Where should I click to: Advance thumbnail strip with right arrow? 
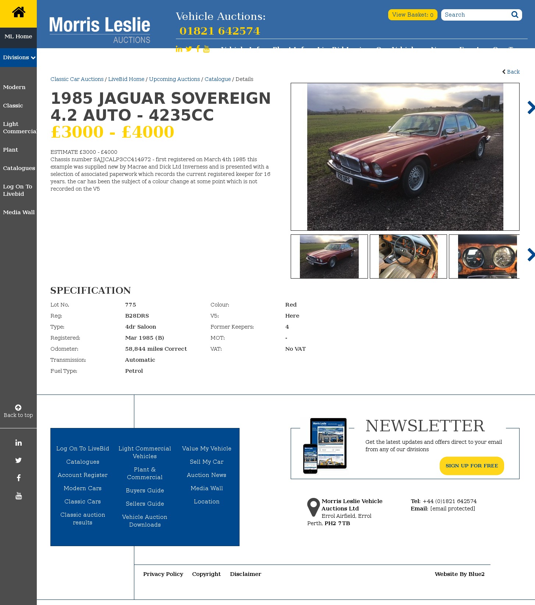[531, 255]
